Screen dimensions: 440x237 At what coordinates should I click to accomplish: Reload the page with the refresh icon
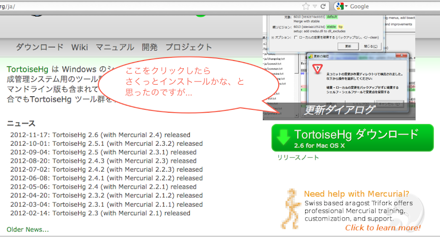(x=323, y=6)
